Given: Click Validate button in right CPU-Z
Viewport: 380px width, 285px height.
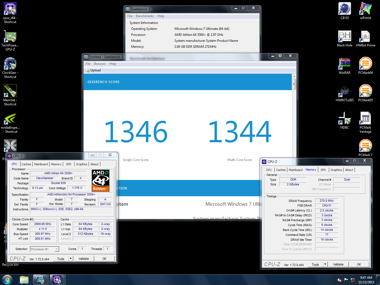Looking at the screenshot, I should tap(338, 264).
